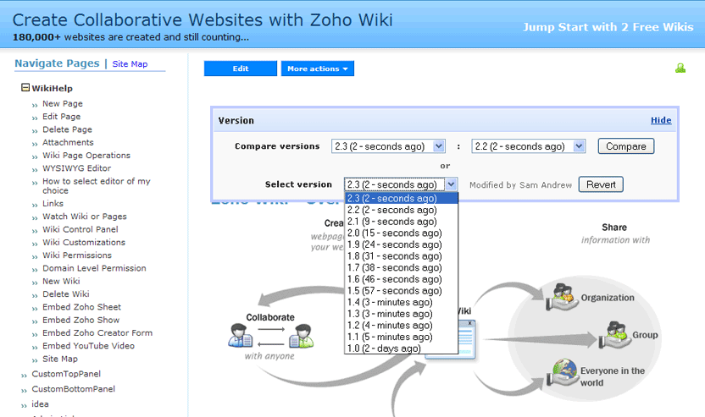The height and width of the screenshot is (417, 705).
Task: Open the Delete Wiki page
Action: [x=65, y=294]
